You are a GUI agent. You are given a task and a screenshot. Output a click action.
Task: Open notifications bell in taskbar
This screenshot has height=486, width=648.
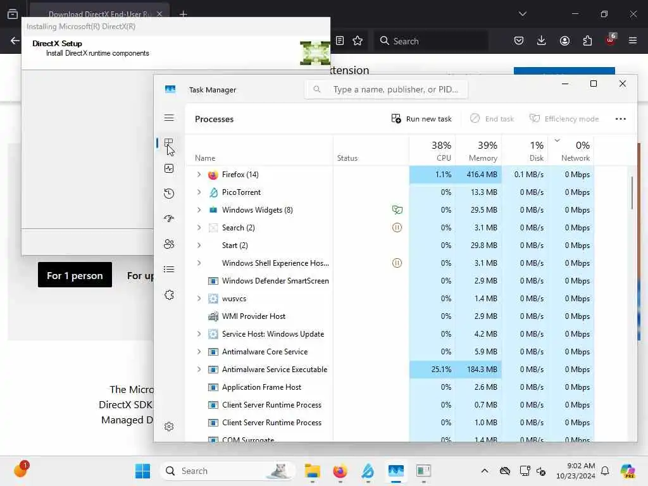click(x=605, y=471)
